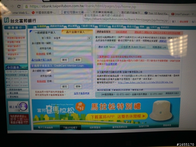Click 清除 in the general login form
The height and width of the screenshot is (147, 196).
point(78,60)
